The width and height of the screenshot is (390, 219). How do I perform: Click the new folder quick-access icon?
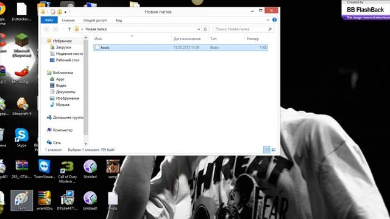(60, 12)
